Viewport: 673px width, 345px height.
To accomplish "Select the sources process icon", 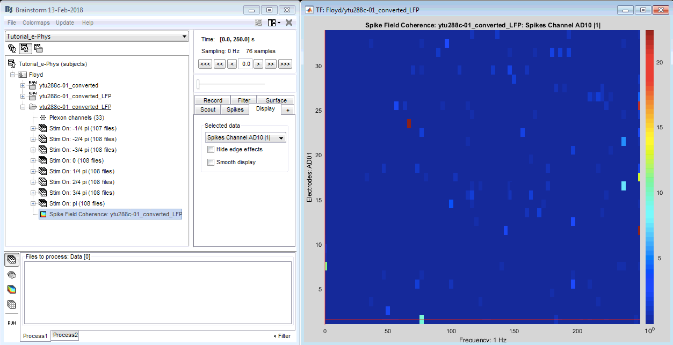I will point(11,274).
